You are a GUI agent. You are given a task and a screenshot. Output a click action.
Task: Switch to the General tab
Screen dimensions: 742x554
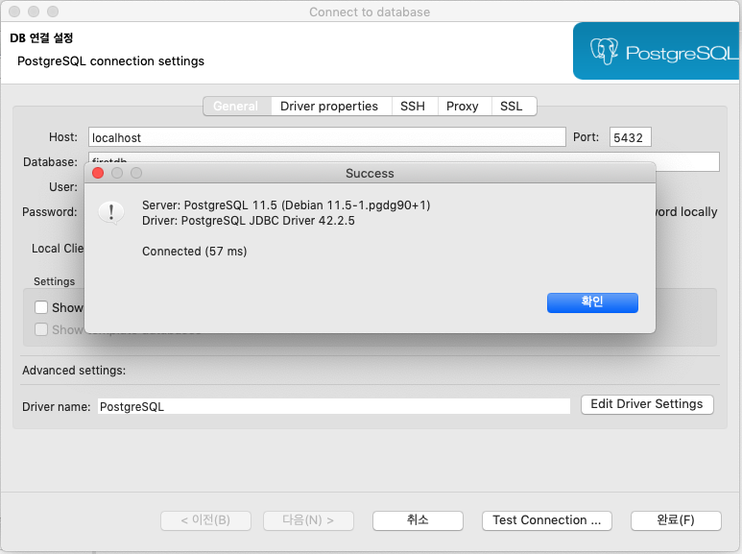point(237,106)
